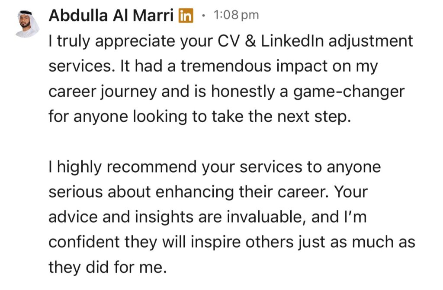
Task: Click the words "career journey"
Action: pos(103,92)
